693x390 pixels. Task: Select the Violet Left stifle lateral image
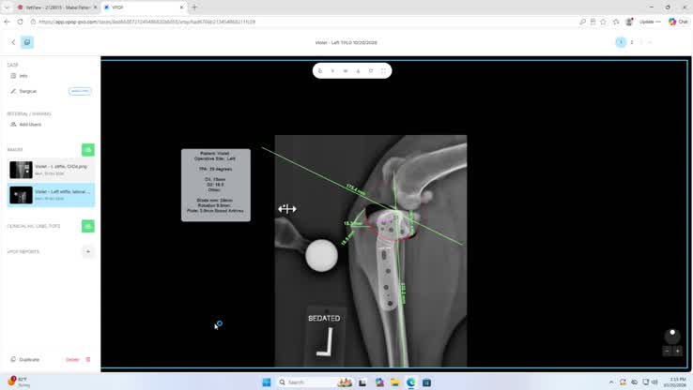(52, 195)
